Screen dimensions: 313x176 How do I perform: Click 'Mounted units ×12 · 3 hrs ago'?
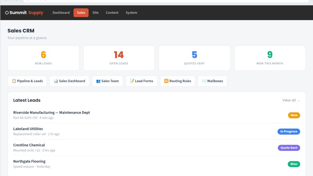[34, 150]
